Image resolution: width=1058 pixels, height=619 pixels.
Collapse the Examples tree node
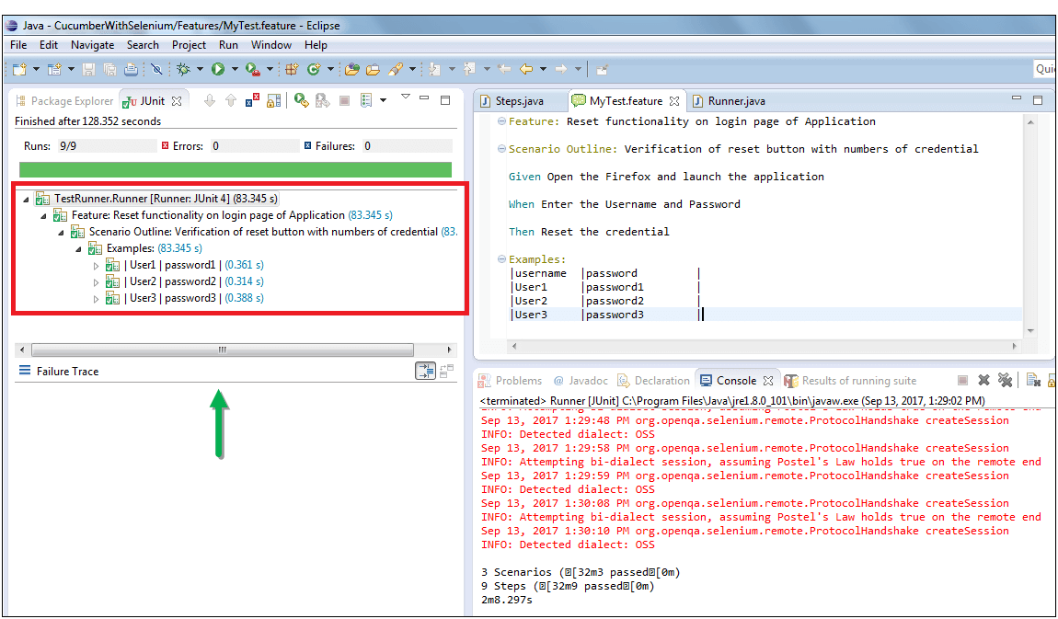point(79,248)
